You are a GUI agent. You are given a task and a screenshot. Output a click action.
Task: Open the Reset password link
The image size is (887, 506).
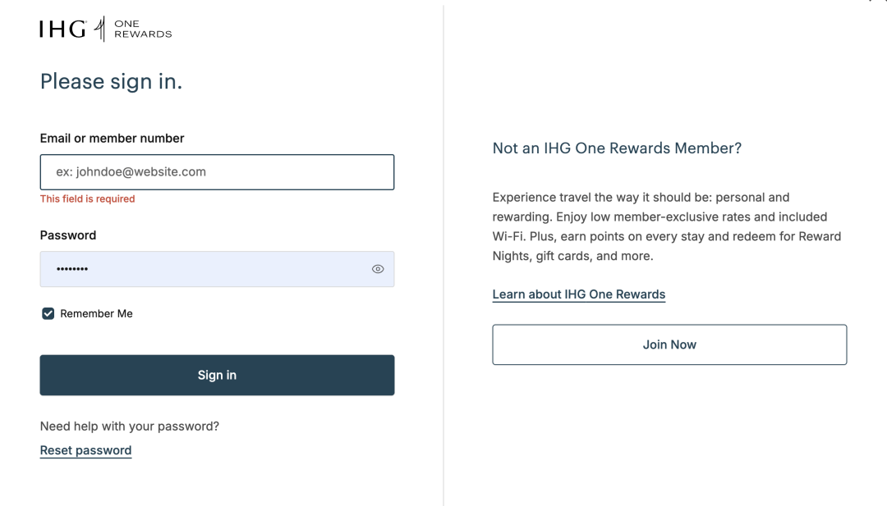pos(85,450)
